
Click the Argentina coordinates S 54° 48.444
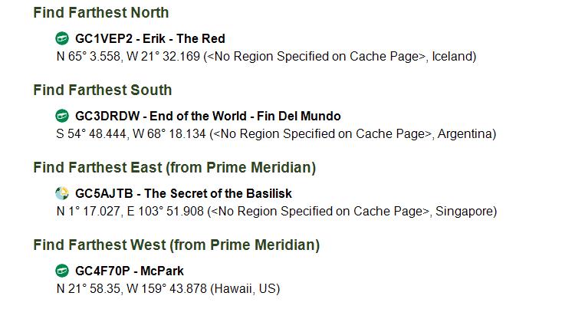(x=91, y=133)
